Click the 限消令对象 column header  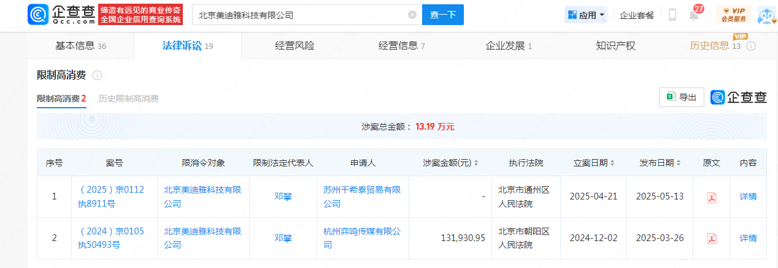tap(203, 163)
